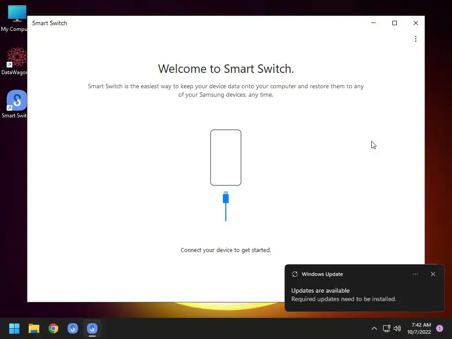This screenshot has height=339, width=452.
Task: Click the first Smart Switch taskbar icon
Action: pyautogui.click(x=73, y=328)
